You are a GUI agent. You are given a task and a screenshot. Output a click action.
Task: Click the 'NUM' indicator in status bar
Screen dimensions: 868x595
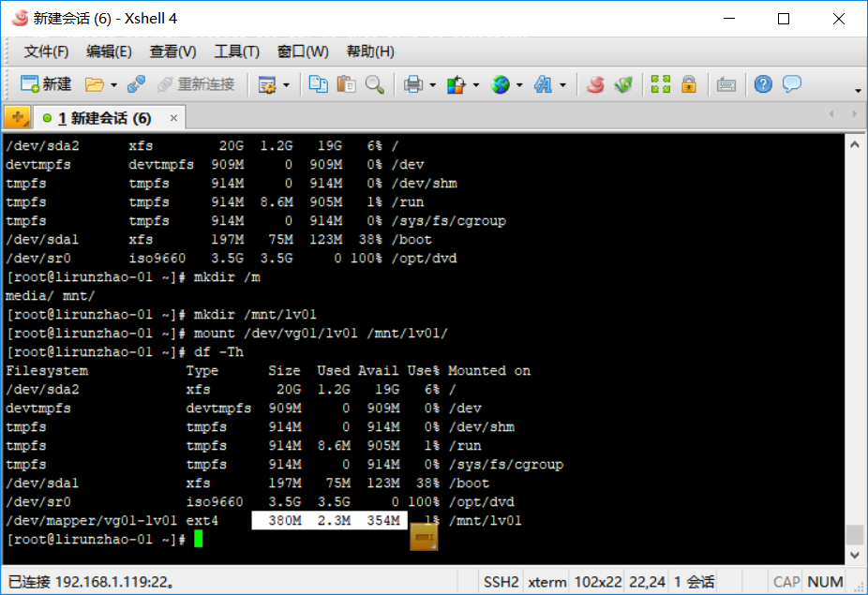coord(825,582)
